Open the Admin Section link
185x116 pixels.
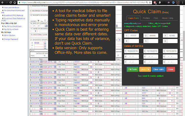(10, 35)
